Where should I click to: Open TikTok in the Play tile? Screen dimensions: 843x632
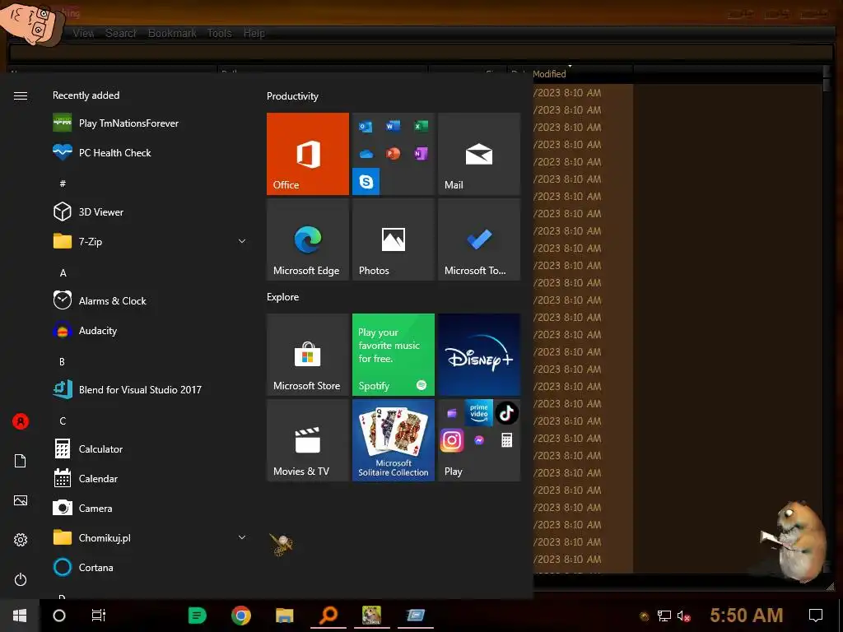click(506, 413)
